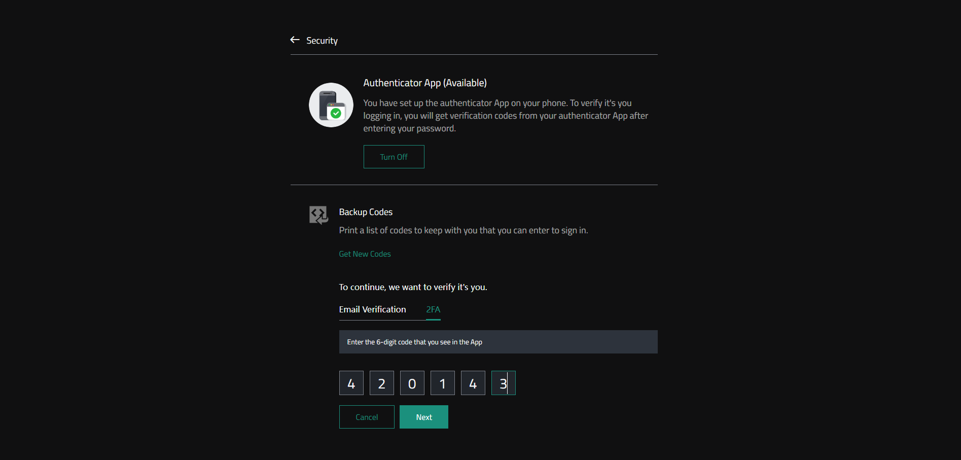The height and width of the screenshot is (460, 961).
Task: Focus the second digit box containing 2
Action: [x=382, y=383]
